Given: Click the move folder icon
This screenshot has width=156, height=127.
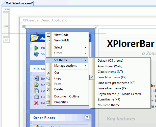Looking at the screenshot, I should [x=36, y=85].
